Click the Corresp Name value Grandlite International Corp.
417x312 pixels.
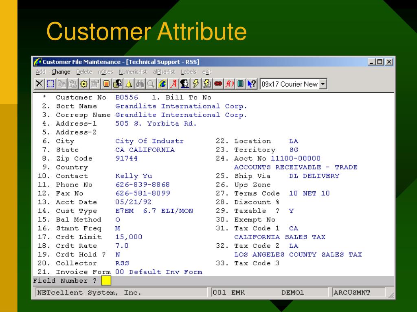(181, 115)
